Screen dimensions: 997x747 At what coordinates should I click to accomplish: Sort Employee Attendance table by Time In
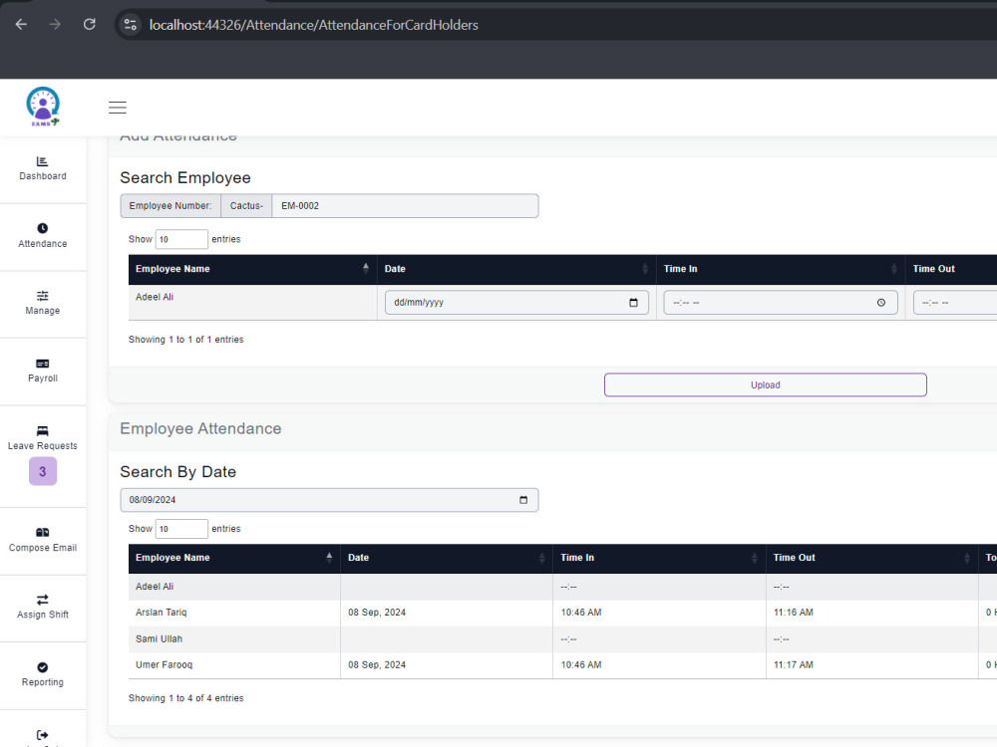659,558
